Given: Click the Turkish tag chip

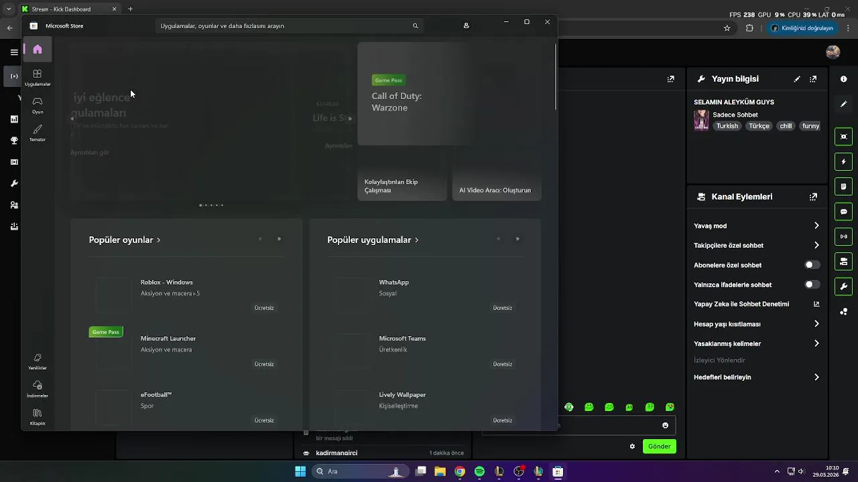Looking at the screenshot, I should pyautogui.click(x=727, y=126).
